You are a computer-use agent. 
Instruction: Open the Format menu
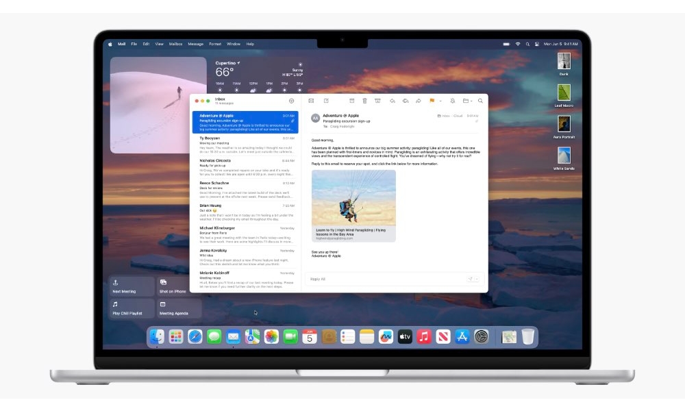(215, 44)
